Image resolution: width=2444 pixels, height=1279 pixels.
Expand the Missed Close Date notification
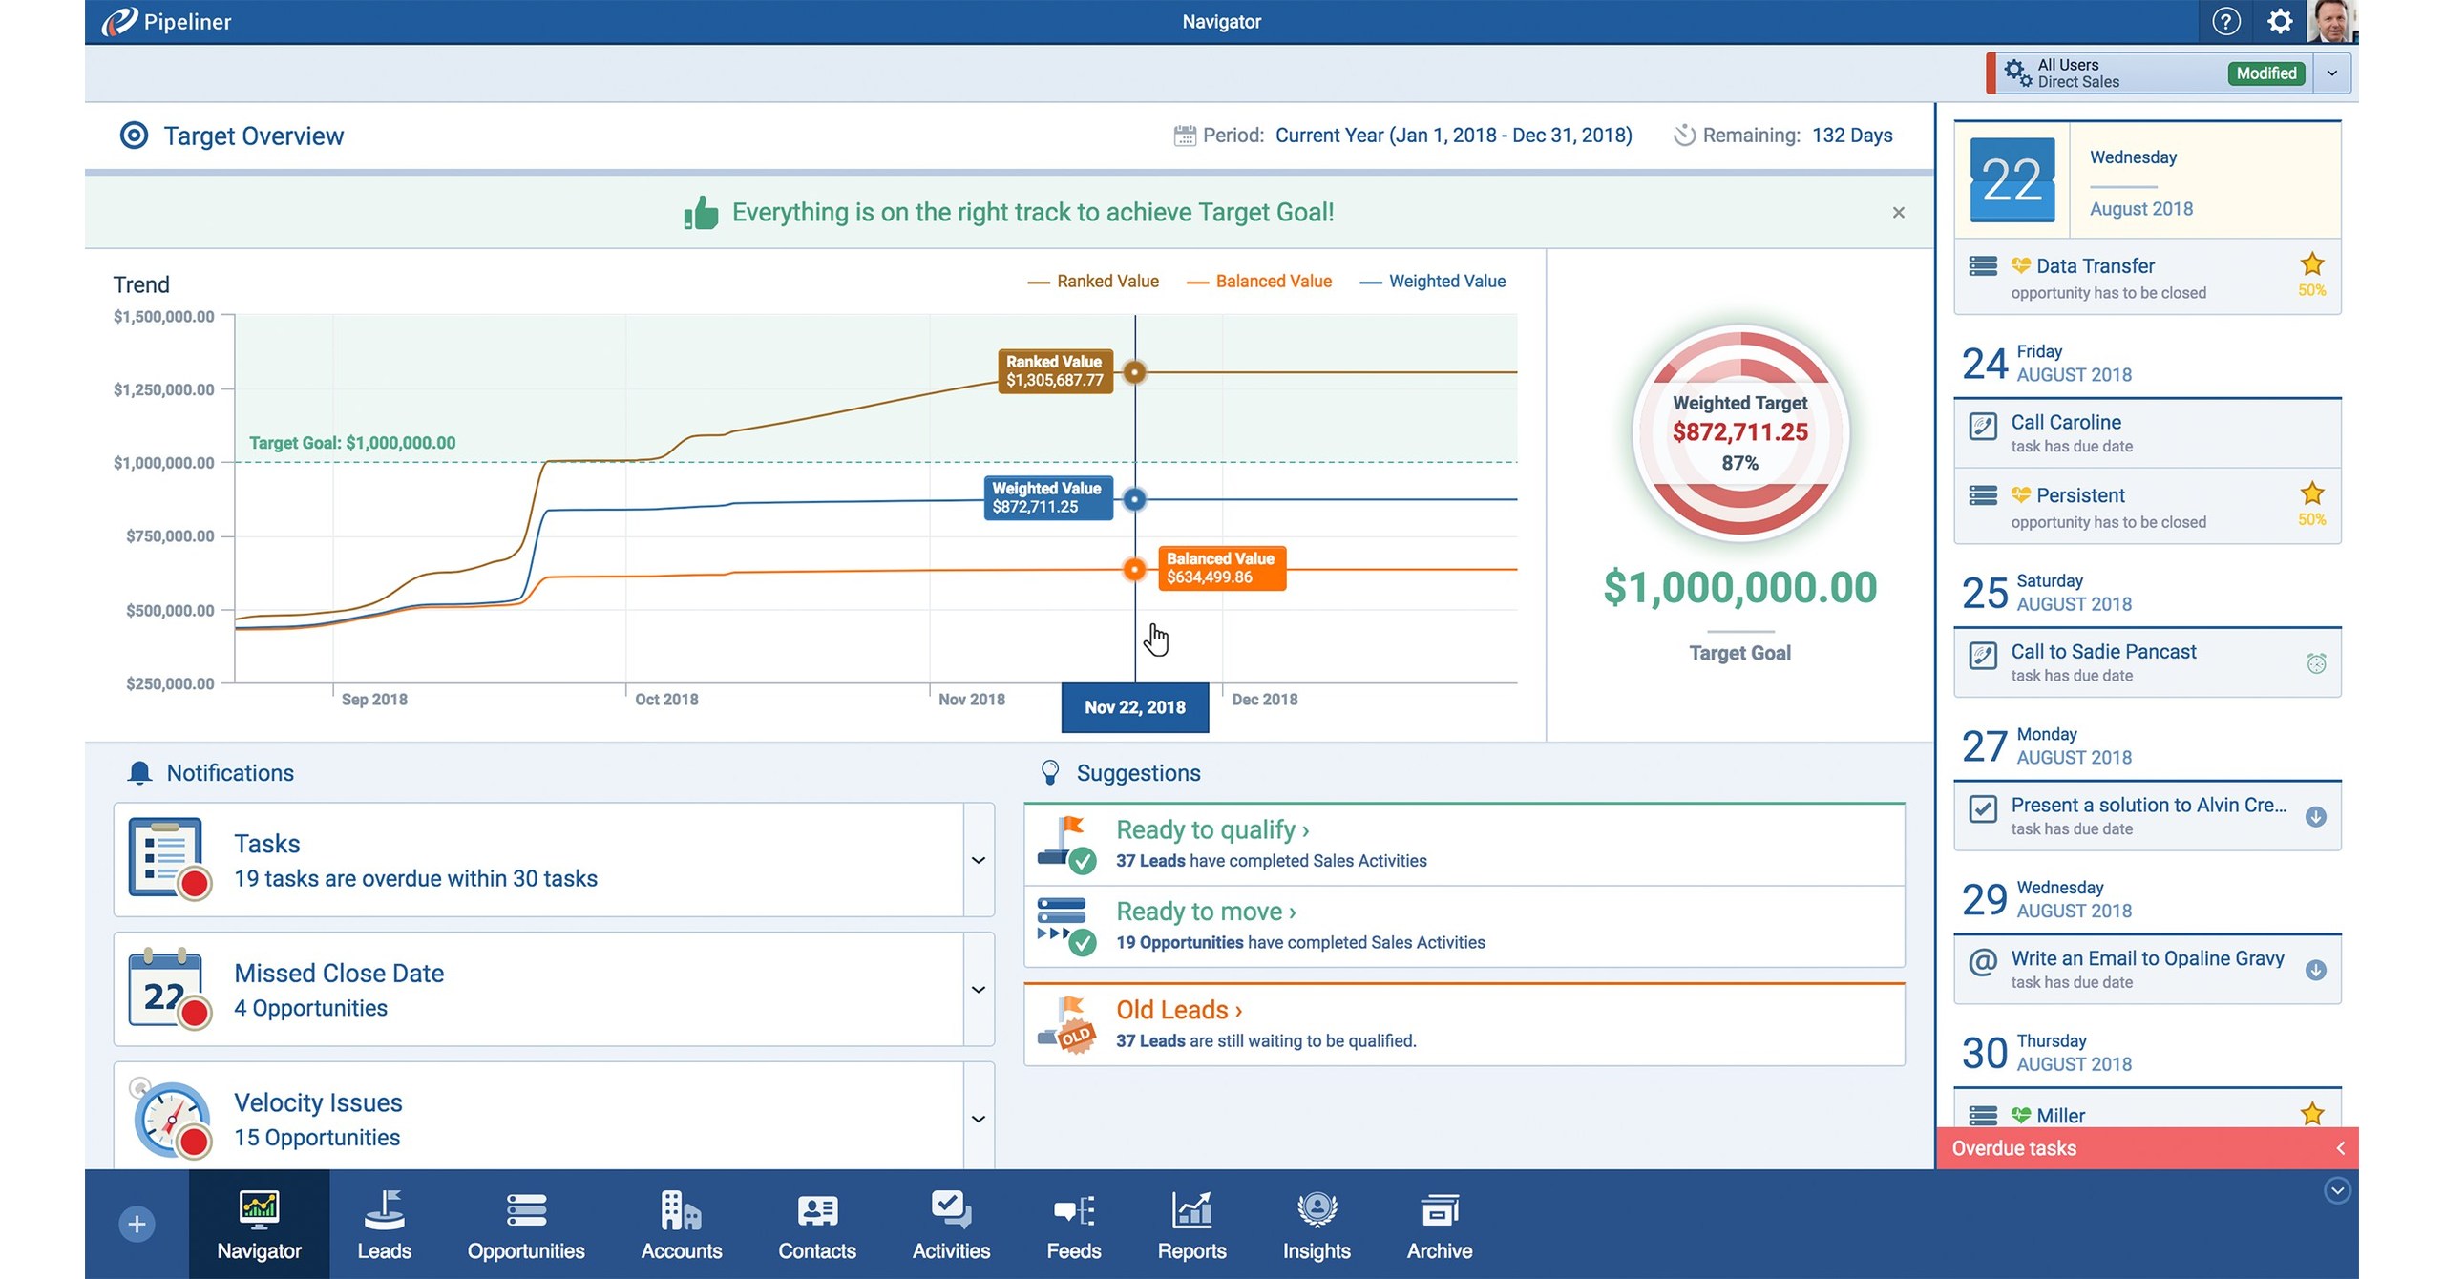(x=978, y=990)
